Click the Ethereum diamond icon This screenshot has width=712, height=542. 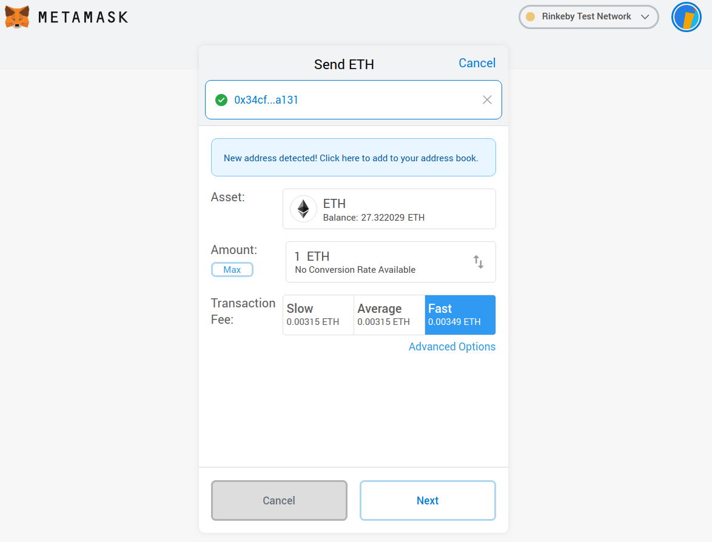point(303,209)
